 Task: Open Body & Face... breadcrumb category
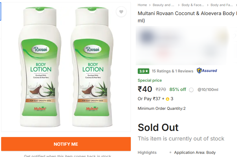[x=193, y=5]
